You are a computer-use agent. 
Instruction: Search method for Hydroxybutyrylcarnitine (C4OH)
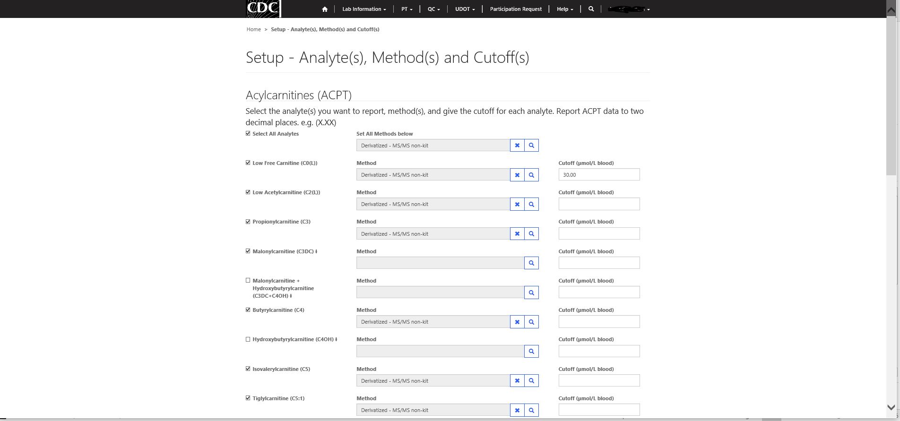coord(531,351)
